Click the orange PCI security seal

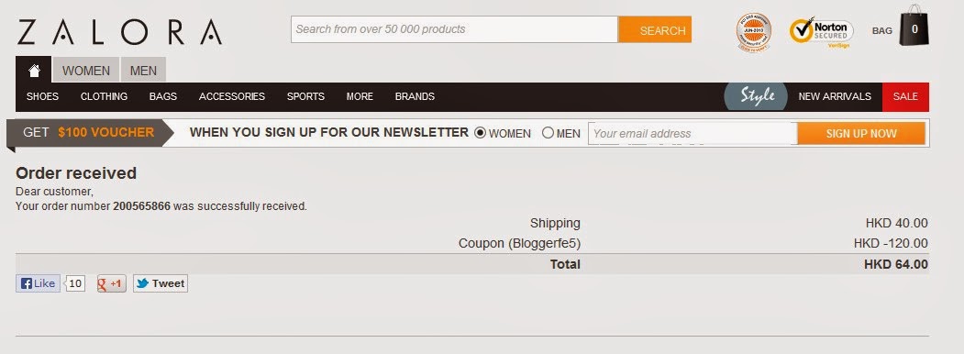click(753, 33)
